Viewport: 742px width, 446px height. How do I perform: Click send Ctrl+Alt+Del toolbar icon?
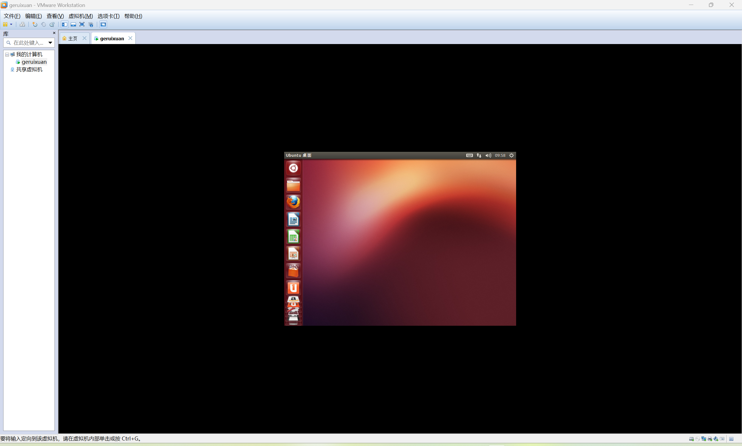[22, 24]
